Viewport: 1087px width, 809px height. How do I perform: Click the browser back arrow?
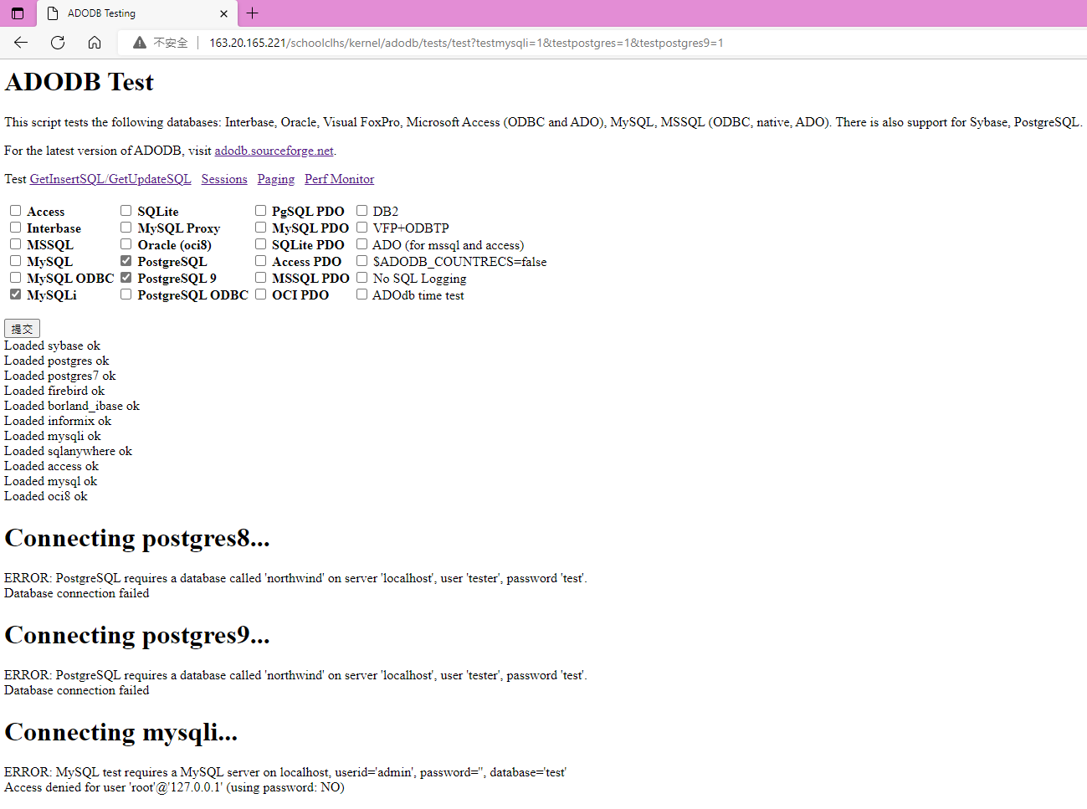tap(21, 43)
